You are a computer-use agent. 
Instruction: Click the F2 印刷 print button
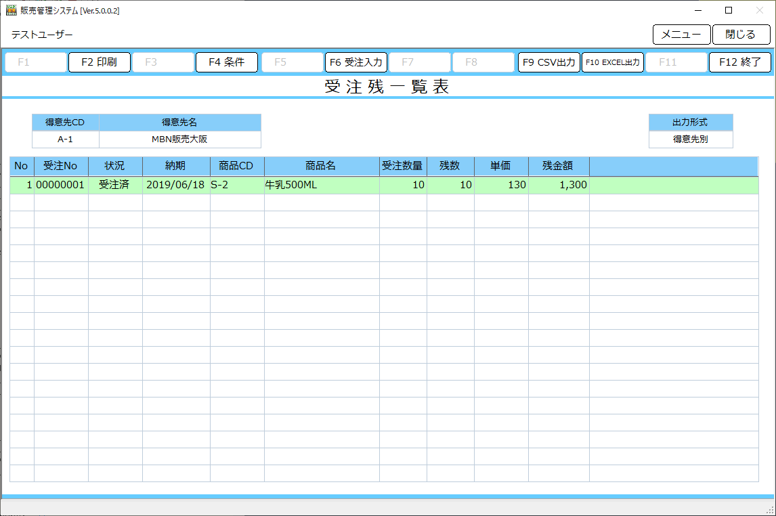pos(99,62)
